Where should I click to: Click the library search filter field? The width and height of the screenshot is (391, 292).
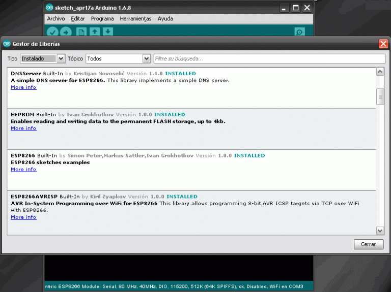tap(269, 59)
